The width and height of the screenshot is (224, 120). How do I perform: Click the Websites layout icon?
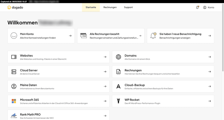pos(14,57)
